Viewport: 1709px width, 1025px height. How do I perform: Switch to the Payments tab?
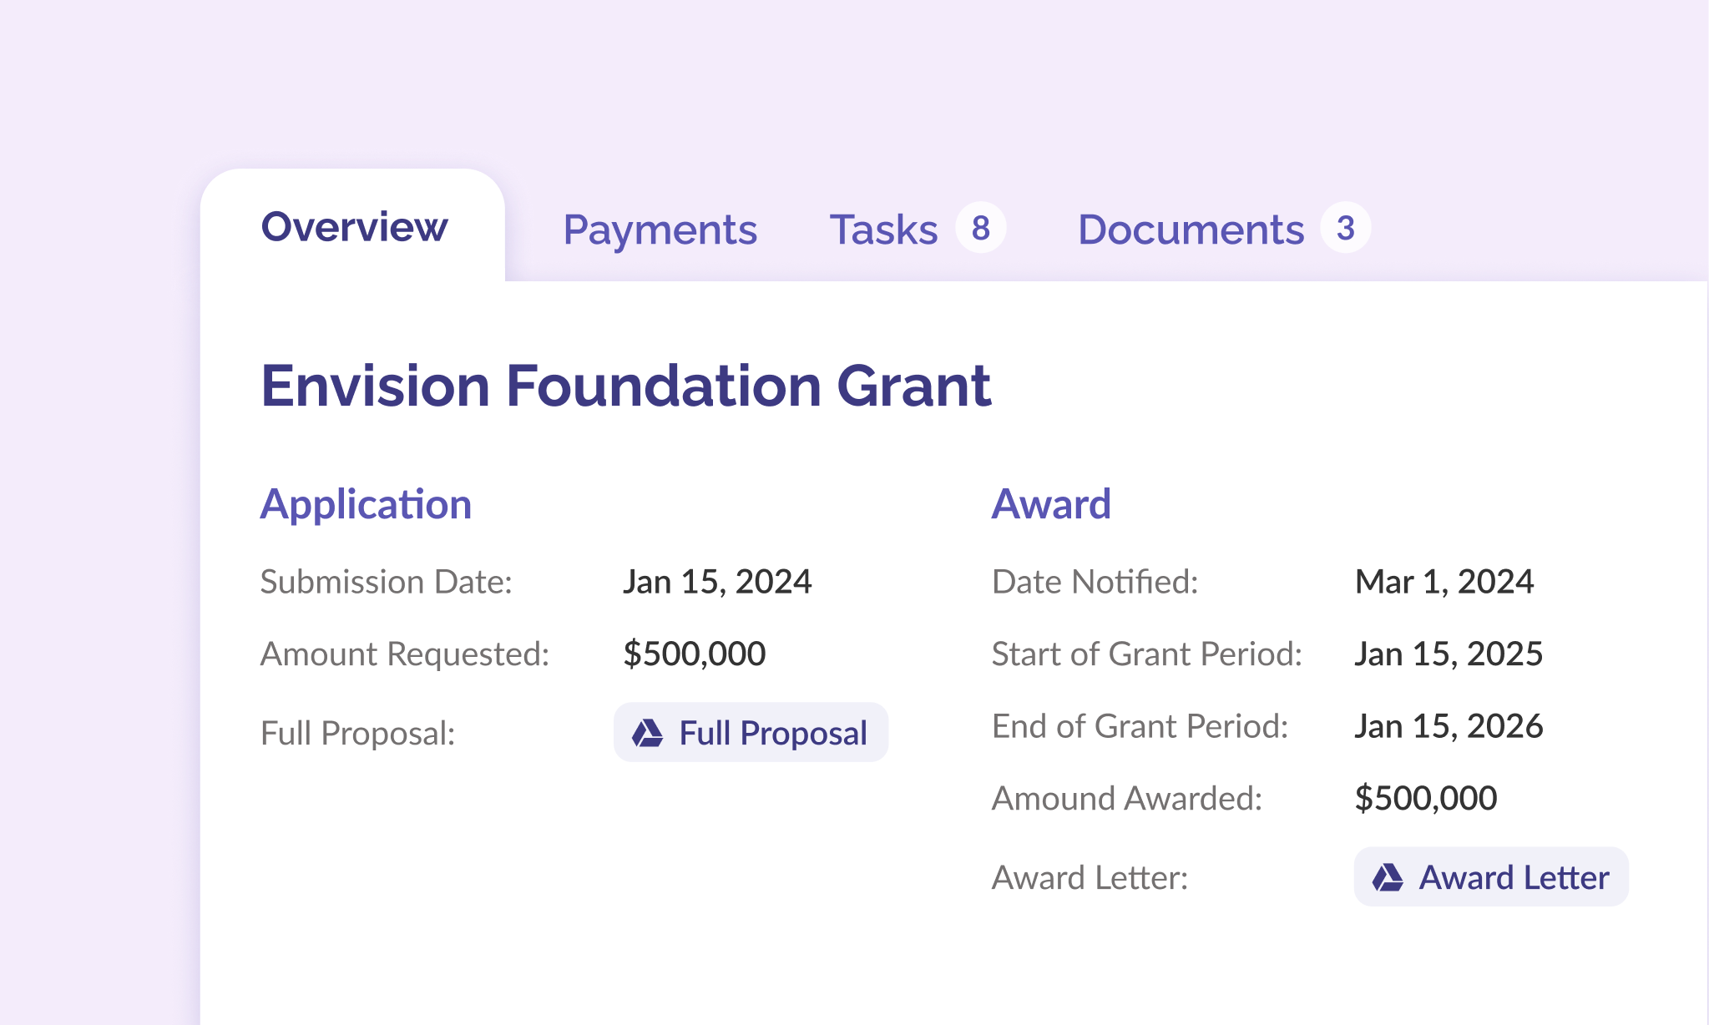click(660, 229)
